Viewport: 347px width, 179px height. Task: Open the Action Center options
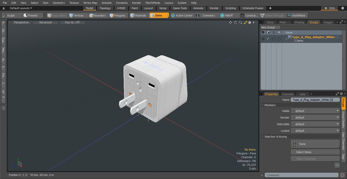click(x=182, y=15)
